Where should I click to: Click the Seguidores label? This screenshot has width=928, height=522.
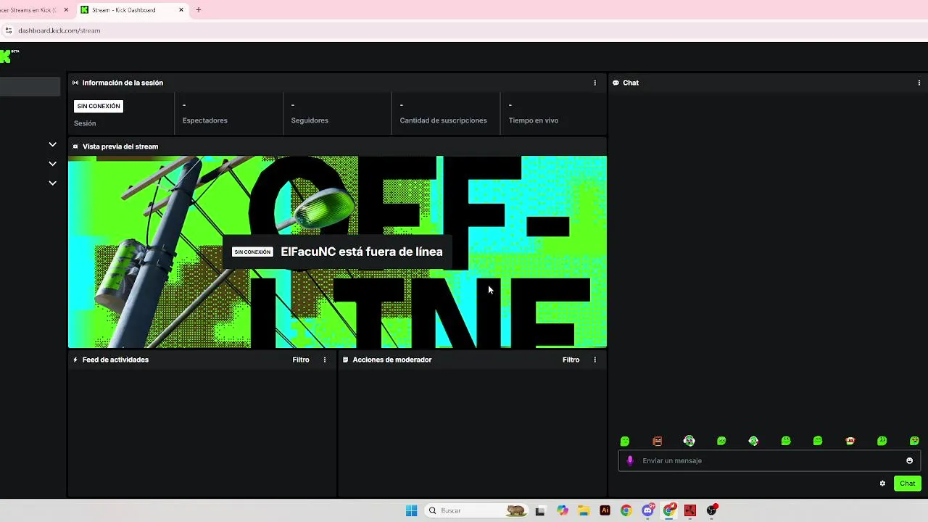tap(310, 120)
